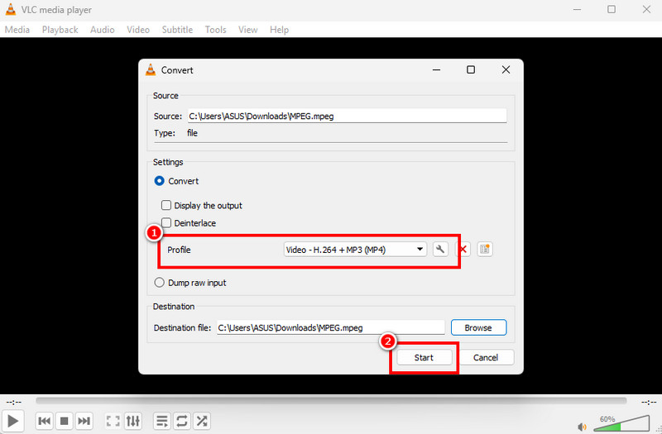Image resolution: width=662 pixels, height=434 pixels.
Task: Delete selected profile red X icon
Action: coord(464,250)
